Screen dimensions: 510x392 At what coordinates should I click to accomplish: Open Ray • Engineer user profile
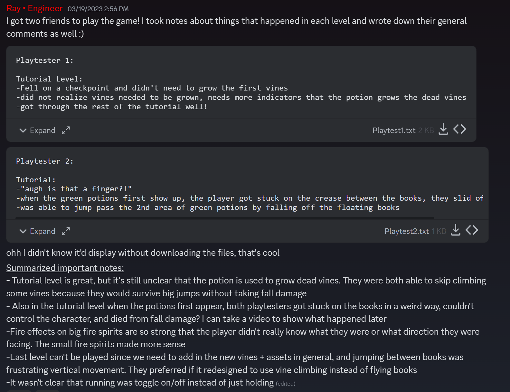[x=34, y=8]
